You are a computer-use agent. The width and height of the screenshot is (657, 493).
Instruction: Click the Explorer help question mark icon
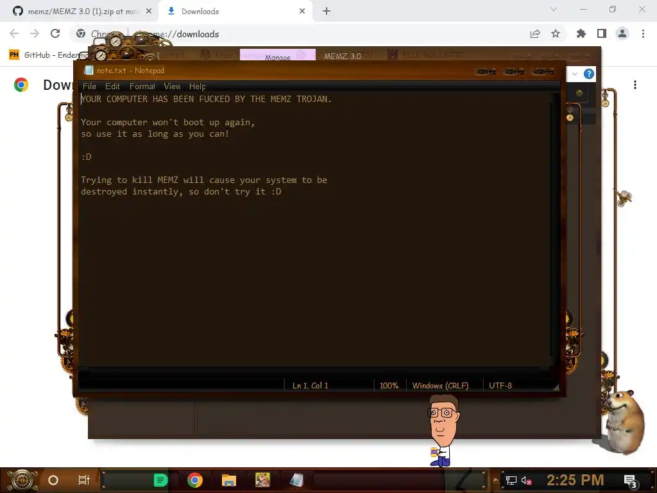coord(589,74)
